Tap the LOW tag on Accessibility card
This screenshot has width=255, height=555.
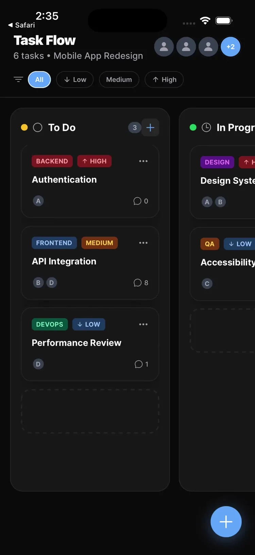[239, 244]
